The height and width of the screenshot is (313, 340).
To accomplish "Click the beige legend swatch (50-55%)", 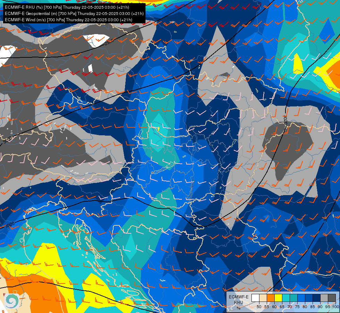I will (x=263, y=298).
